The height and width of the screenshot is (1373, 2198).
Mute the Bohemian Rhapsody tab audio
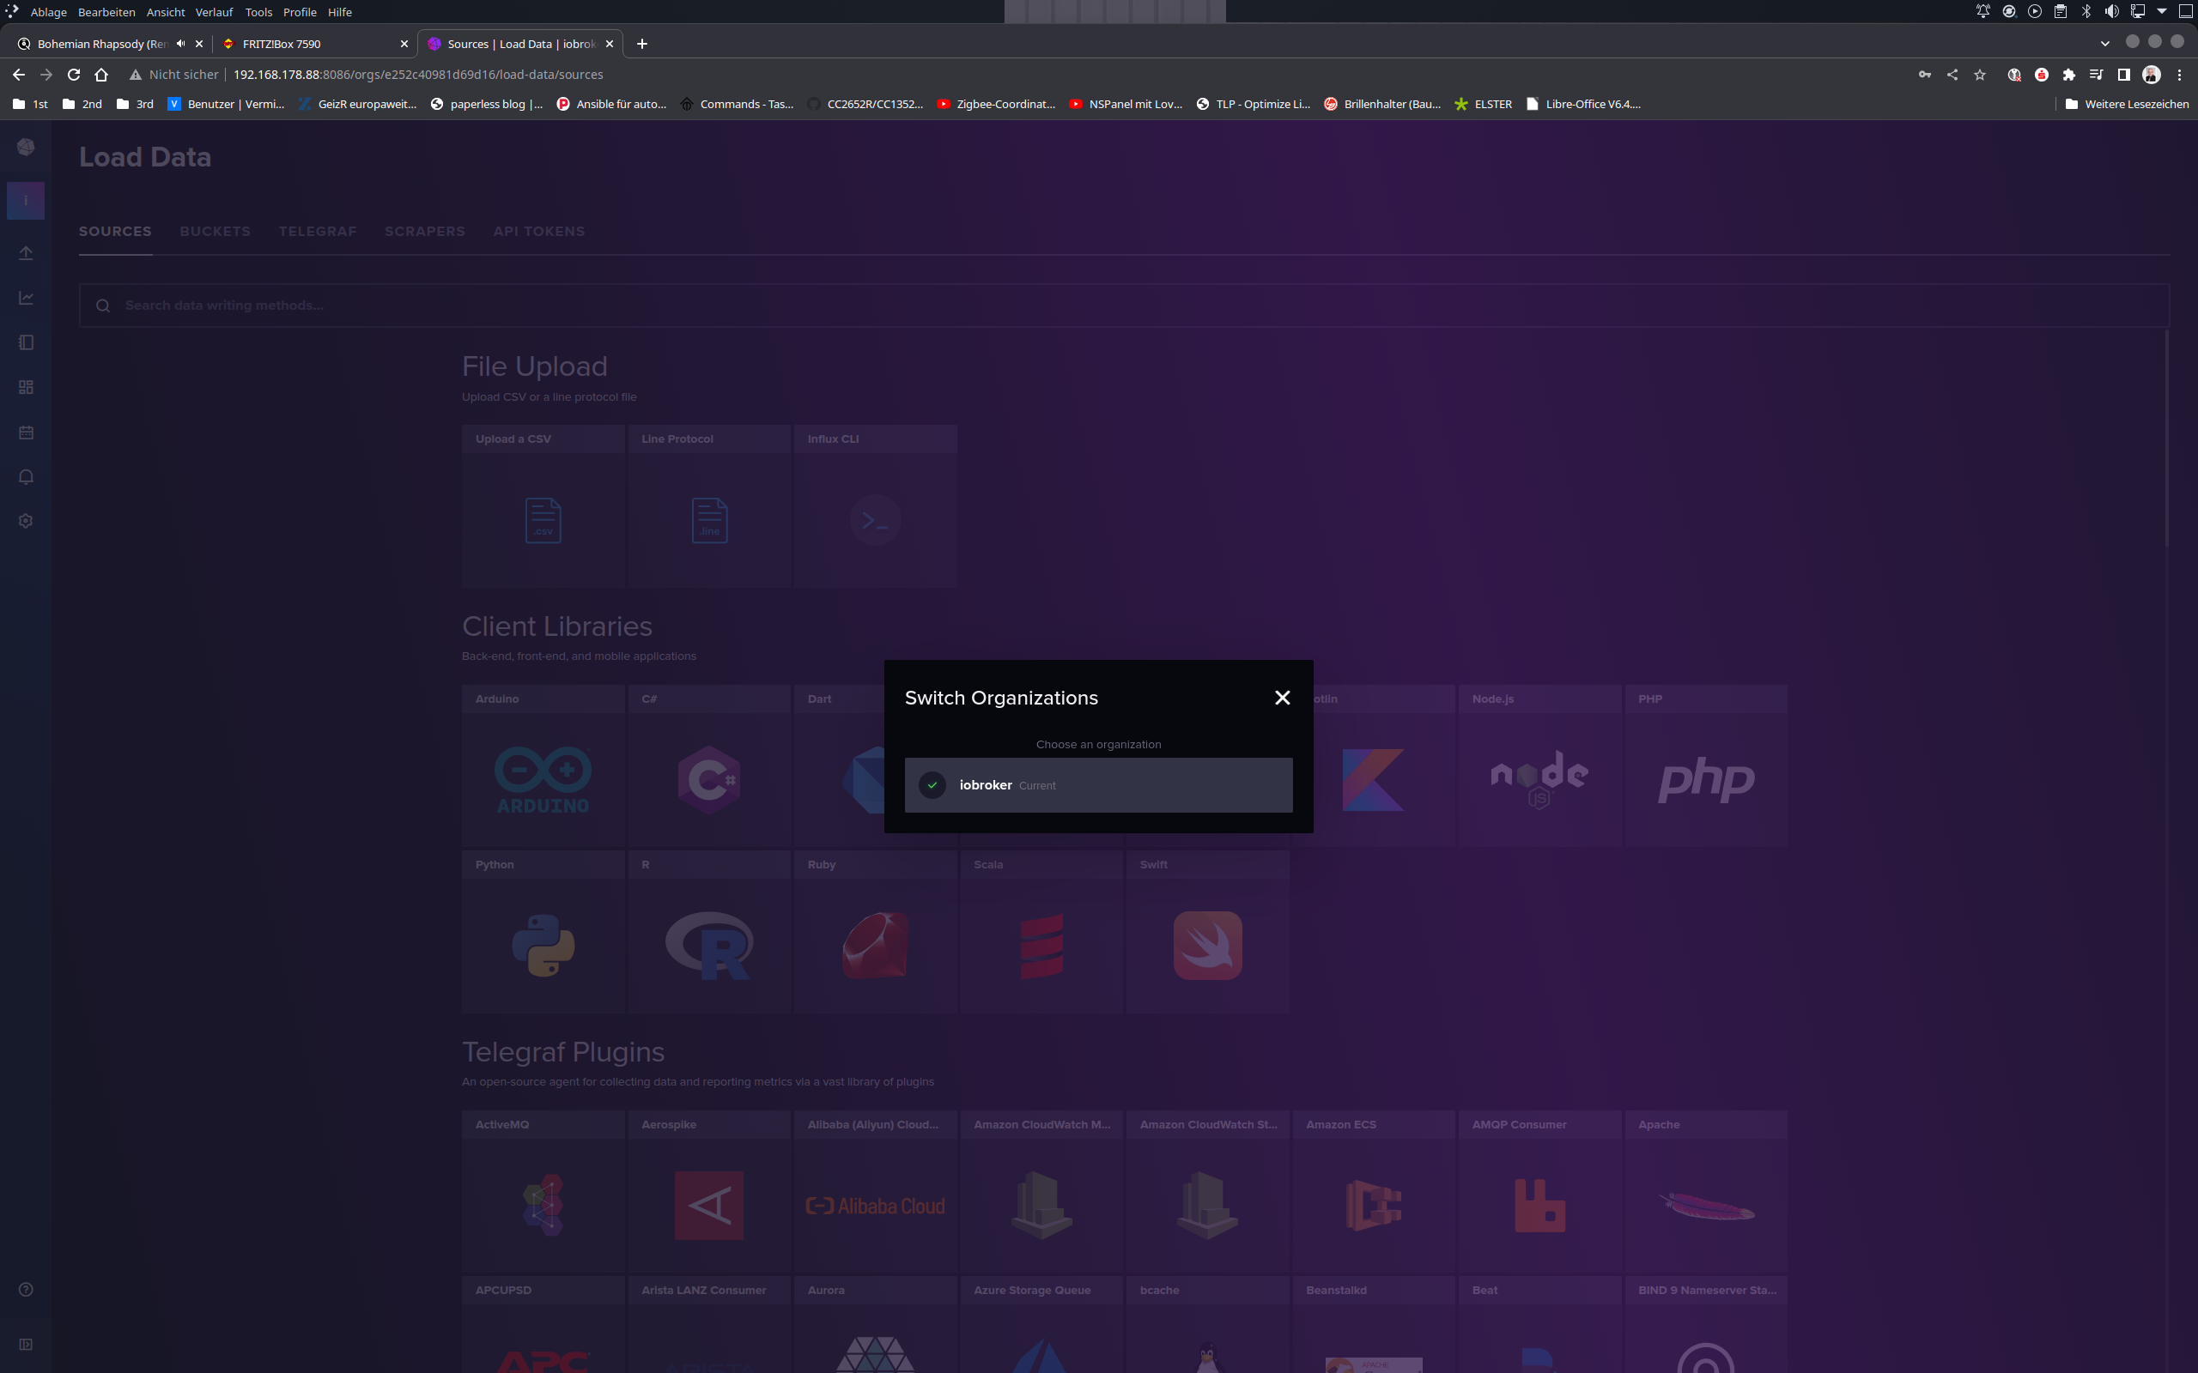[x=181, y=44]
